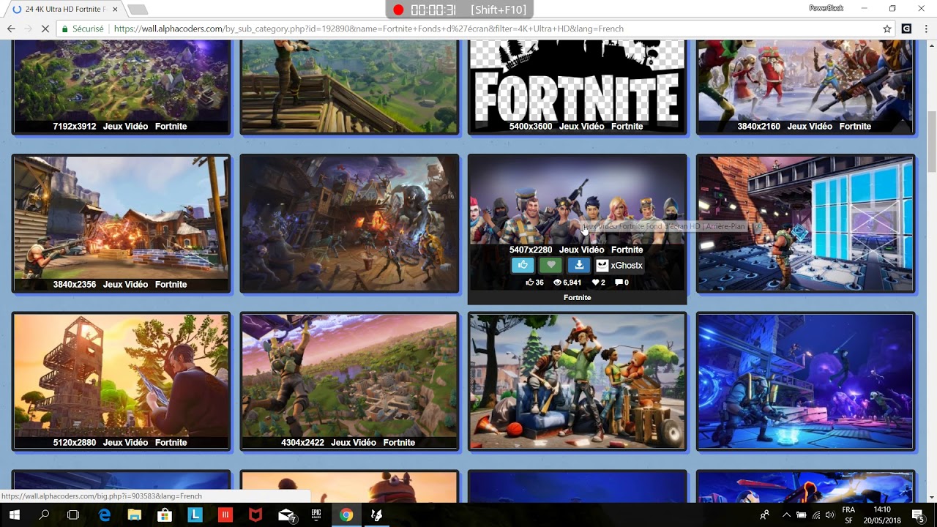Viewport: 937px width, 527px height.
Task: Click the views count 6,941
Action: [567, 283]
